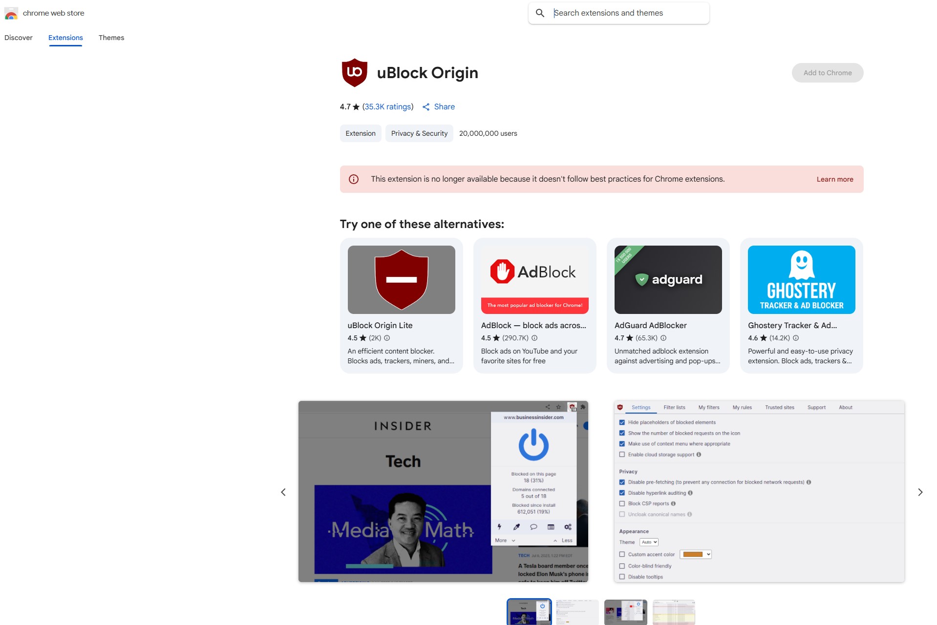
Task: Click the Chrome Web Store logo icon
Action: click(11, 13)
